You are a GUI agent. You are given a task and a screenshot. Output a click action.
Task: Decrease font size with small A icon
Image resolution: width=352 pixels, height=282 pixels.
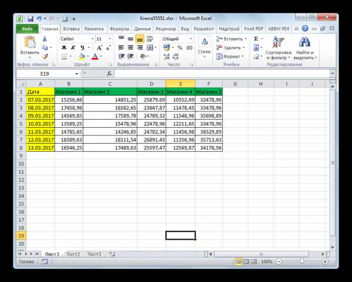pyautogui.click(x=108, y=47)
